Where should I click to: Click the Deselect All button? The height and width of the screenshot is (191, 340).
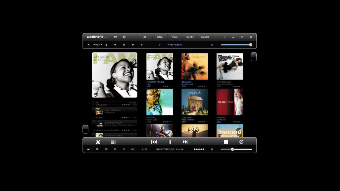(x=97, y=45)
